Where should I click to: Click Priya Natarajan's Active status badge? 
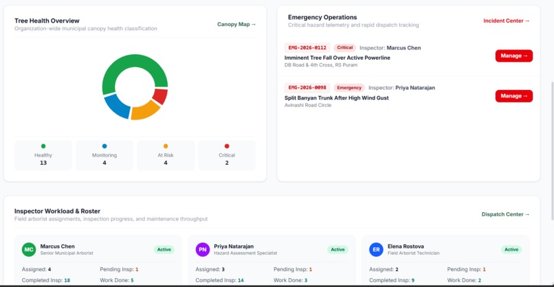coord(337,250)
